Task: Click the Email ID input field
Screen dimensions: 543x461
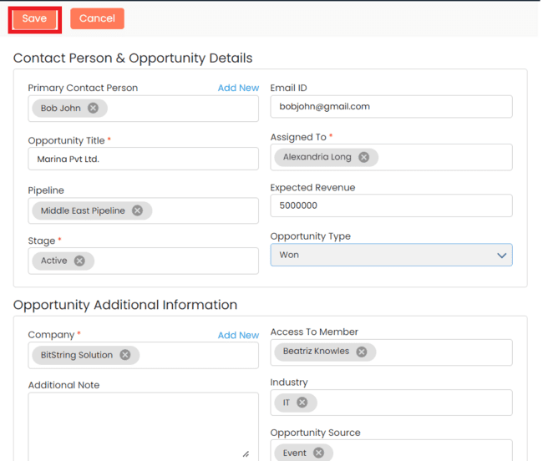Action: pyautogui.click(x=391, y=107)
